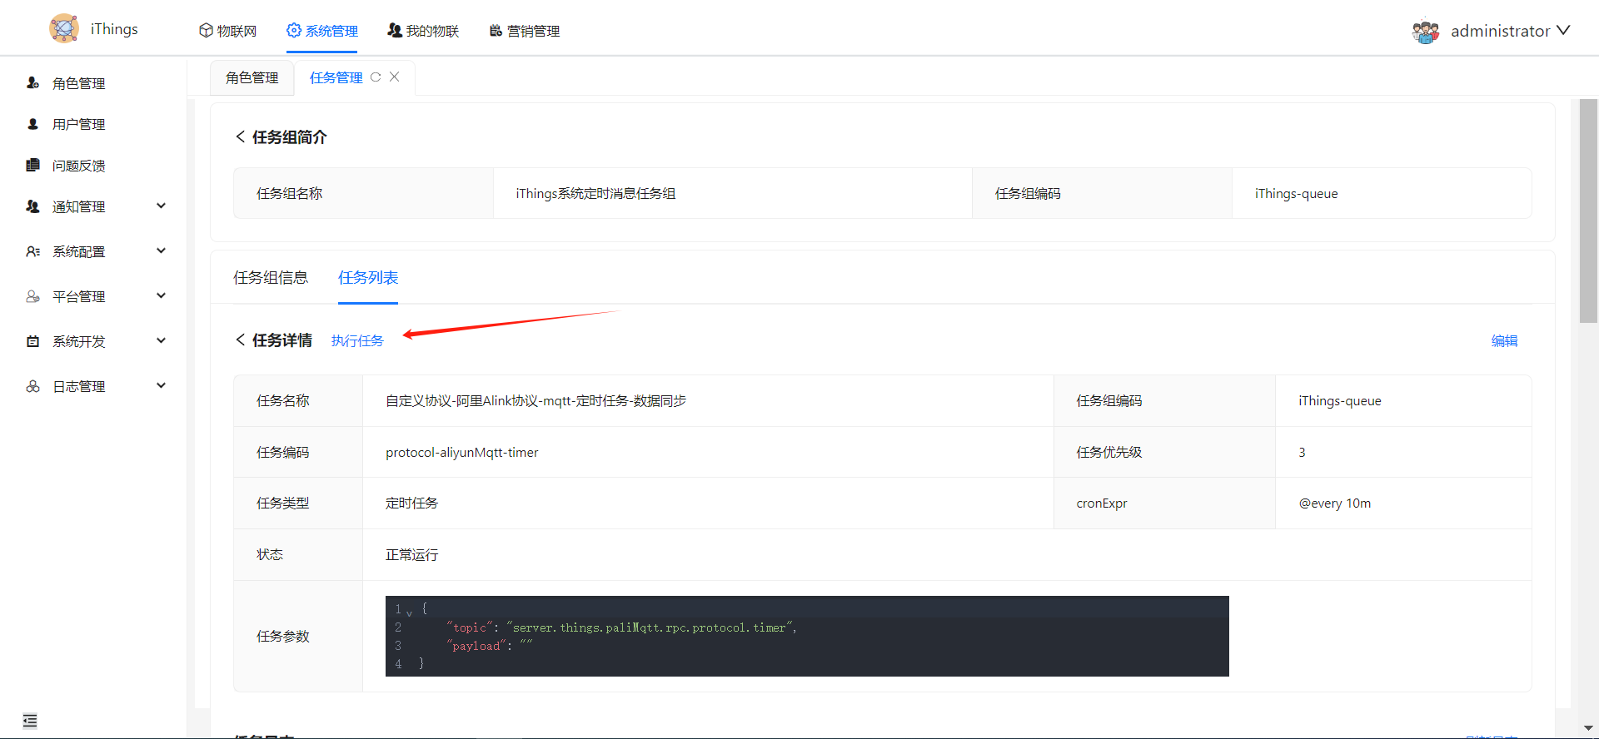Fold the JSON code block at line 1
Image resolution: width=1599 pixels, height=739 pixels.
pos(409,613)
